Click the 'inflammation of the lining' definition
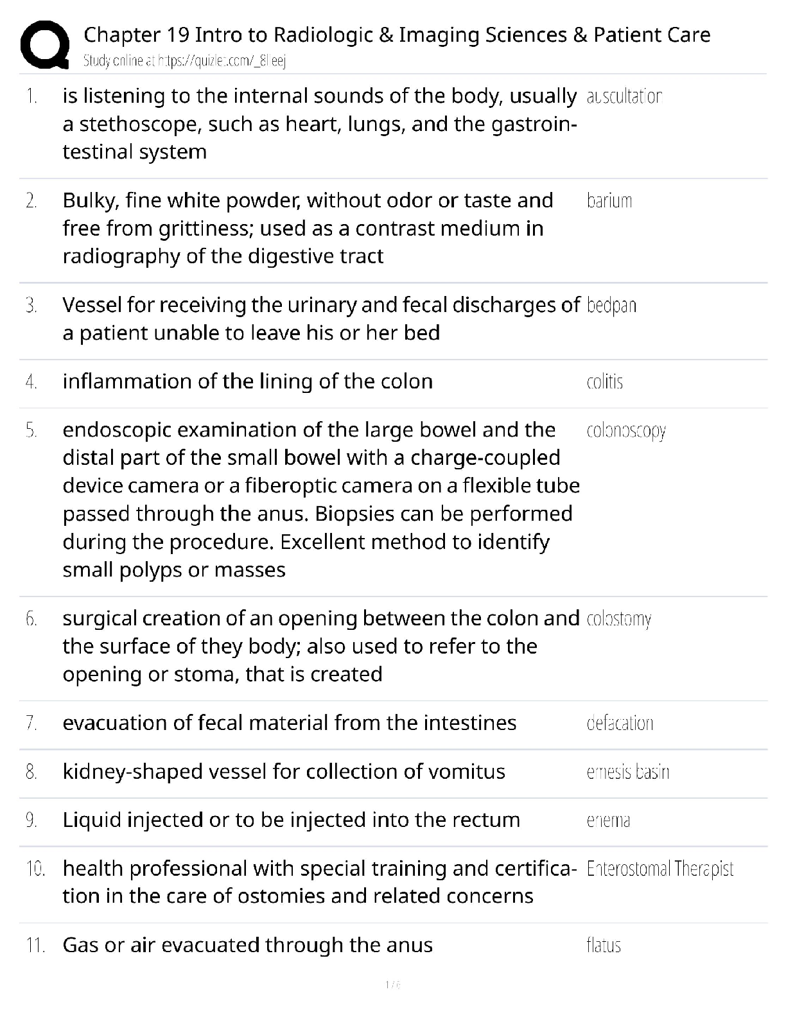The height and width of the screenshot is (1017, 786). 247,381
